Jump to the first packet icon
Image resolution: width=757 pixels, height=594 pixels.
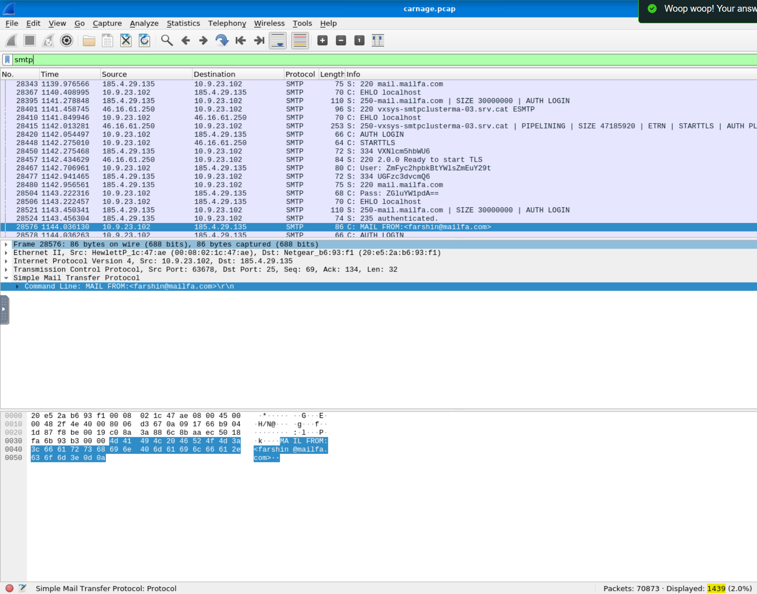point(241,41)
